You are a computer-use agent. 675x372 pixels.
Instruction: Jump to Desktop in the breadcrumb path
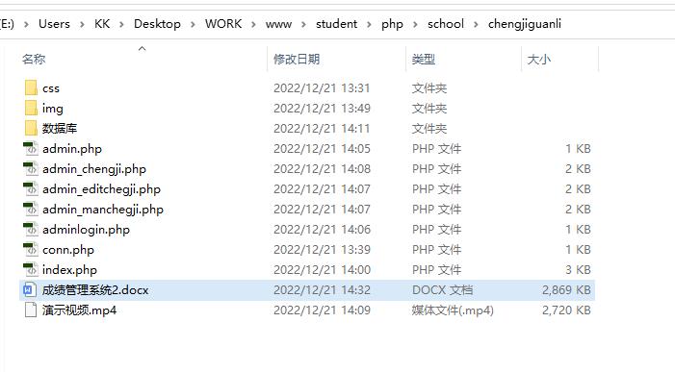pyautogui.click(x=157, y=24)
